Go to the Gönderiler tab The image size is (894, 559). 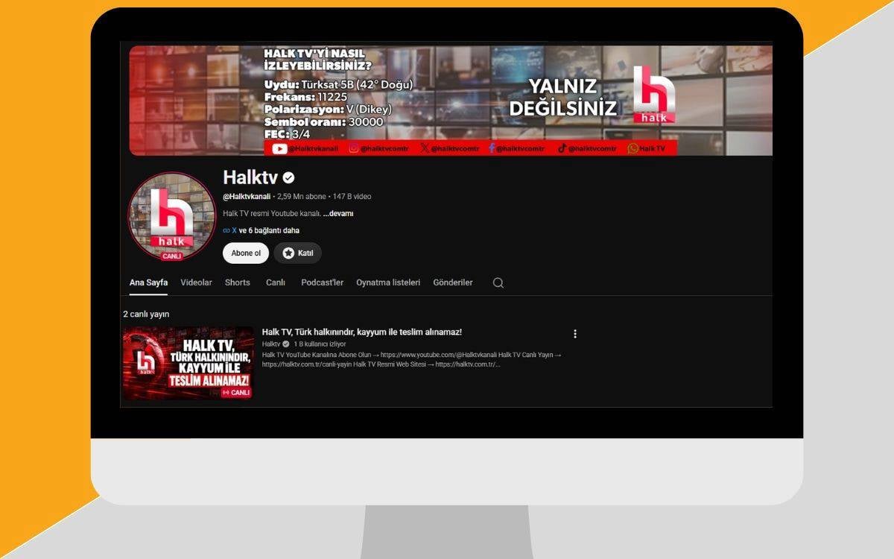453,282
